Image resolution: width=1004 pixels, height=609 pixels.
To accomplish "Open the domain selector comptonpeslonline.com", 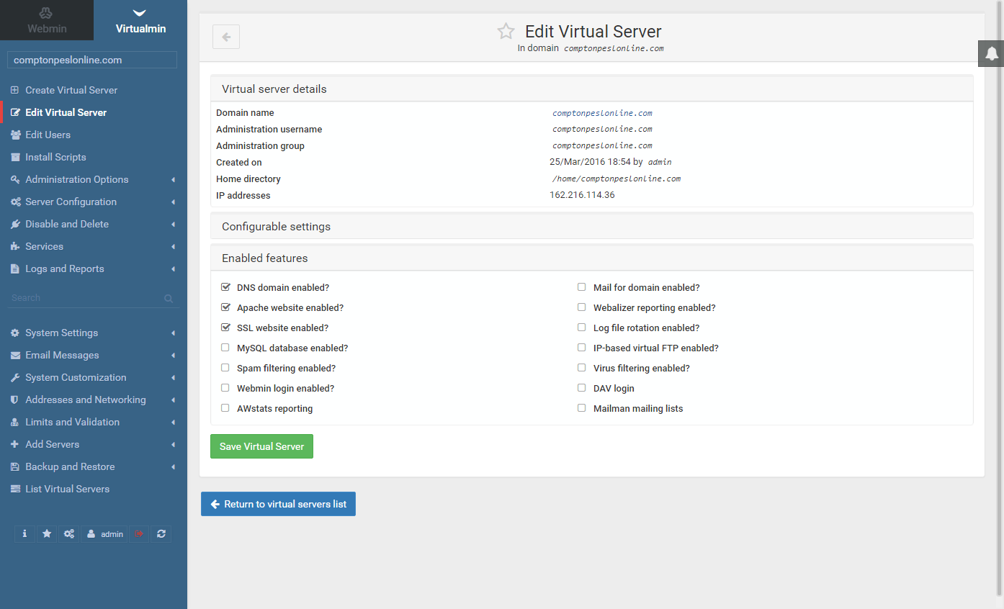I will click(x=92, y=60).
